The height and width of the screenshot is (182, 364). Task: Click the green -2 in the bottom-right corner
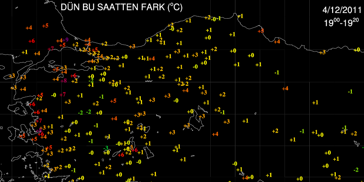coord(355,170)
